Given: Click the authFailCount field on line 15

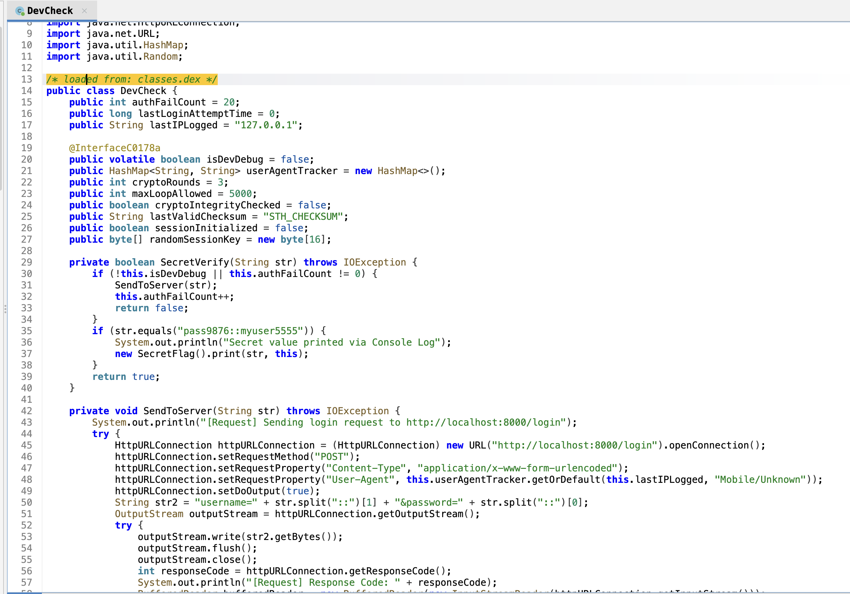Looking at the screenshot, I should 169,102.
